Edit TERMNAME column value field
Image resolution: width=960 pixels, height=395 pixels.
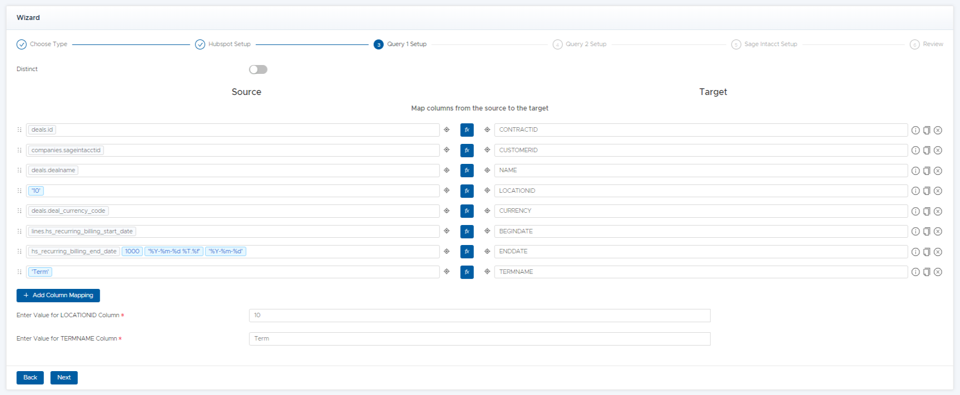[480, 339]
